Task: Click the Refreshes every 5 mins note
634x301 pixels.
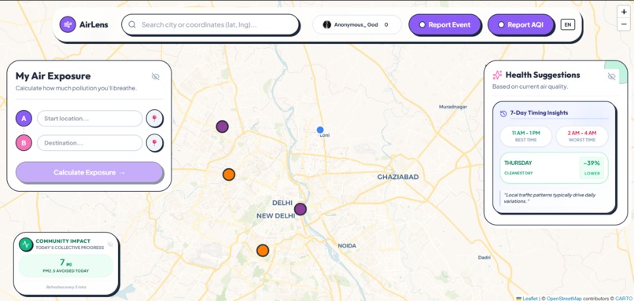Action: point(66,288)
